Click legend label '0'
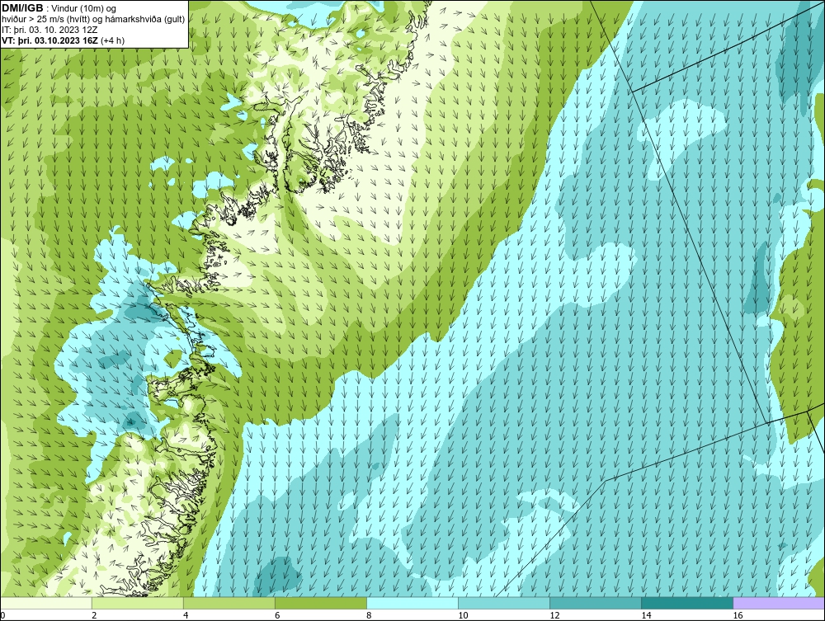Image resolution: width=825 pixels, height=621 pixels. [x=2, y=615]
